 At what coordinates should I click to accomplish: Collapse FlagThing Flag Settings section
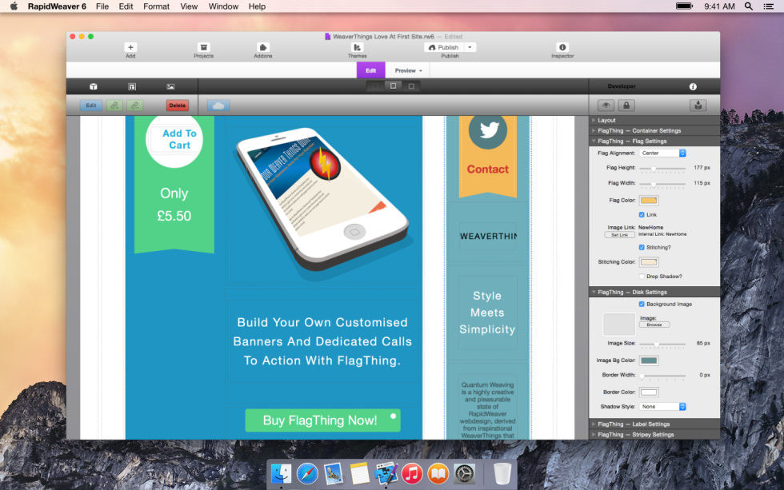click(x=654, y=141)
